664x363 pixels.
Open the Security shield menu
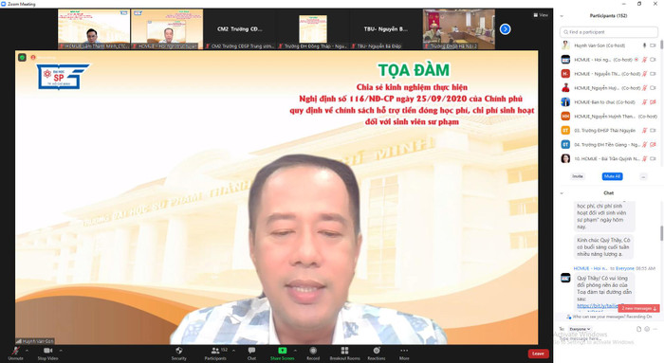coord(178,354)
